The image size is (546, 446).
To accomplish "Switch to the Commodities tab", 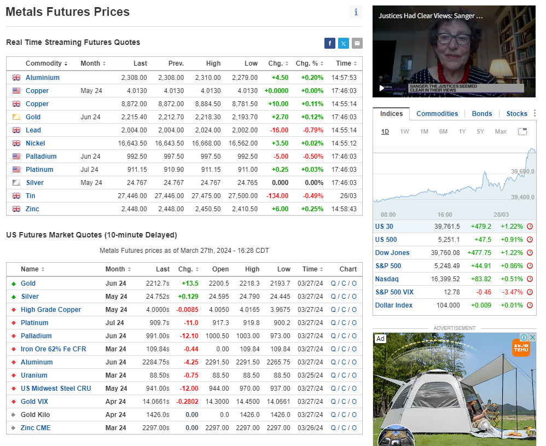I will (437, 114).
